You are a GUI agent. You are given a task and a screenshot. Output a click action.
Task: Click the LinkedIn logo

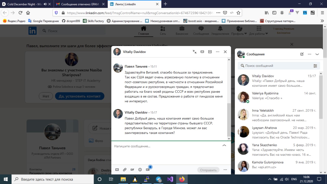(x=32, y=31)
